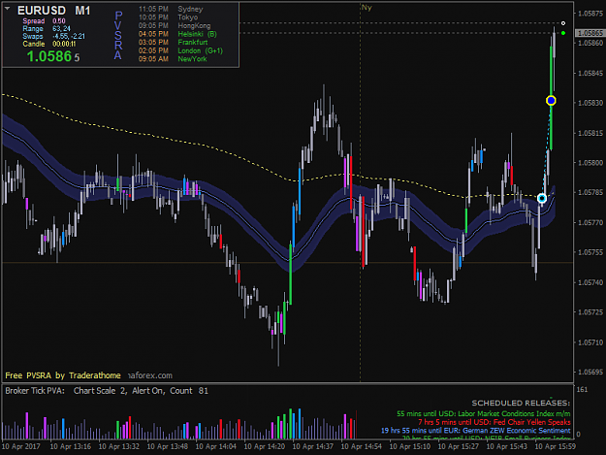Click the Spread value 0.50

pyautogui.click(x=59, y=21)
